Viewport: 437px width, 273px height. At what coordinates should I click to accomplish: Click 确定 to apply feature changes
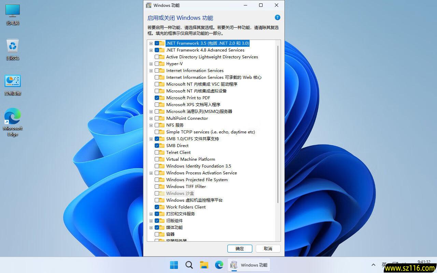click(239, 248)
